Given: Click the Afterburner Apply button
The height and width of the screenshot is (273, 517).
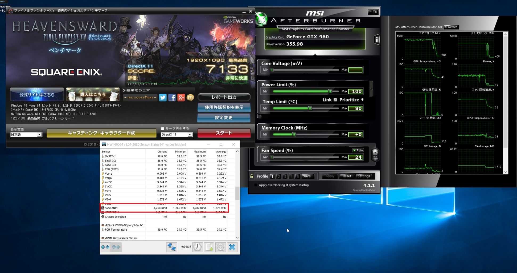Looking at the screenshot, I should point(330,176).
